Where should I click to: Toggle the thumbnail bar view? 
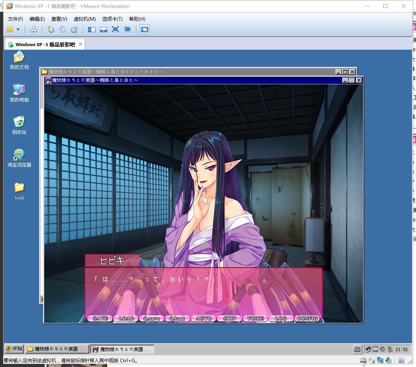[103, 29]
